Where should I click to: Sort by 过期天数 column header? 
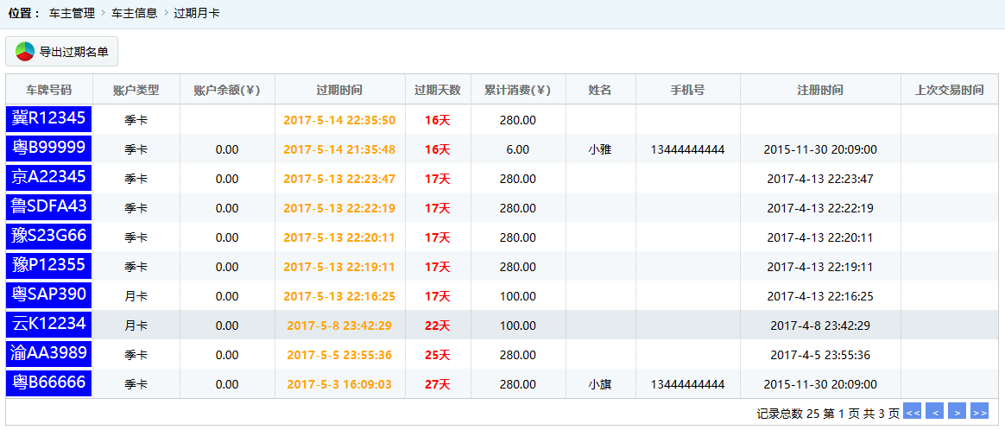[437, 90]
